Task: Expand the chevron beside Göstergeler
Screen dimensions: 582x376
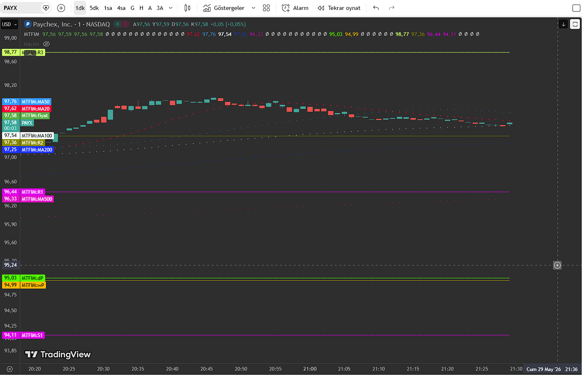Action: pyautogui.click(x=254, y=8)
